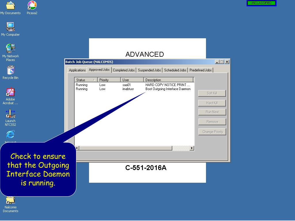Open the Predefined Jobs tab
Viewport: 295px width, 221px height.
[201, 70]
